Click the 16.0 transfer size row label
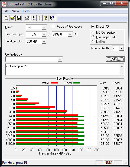 (12, 108)
